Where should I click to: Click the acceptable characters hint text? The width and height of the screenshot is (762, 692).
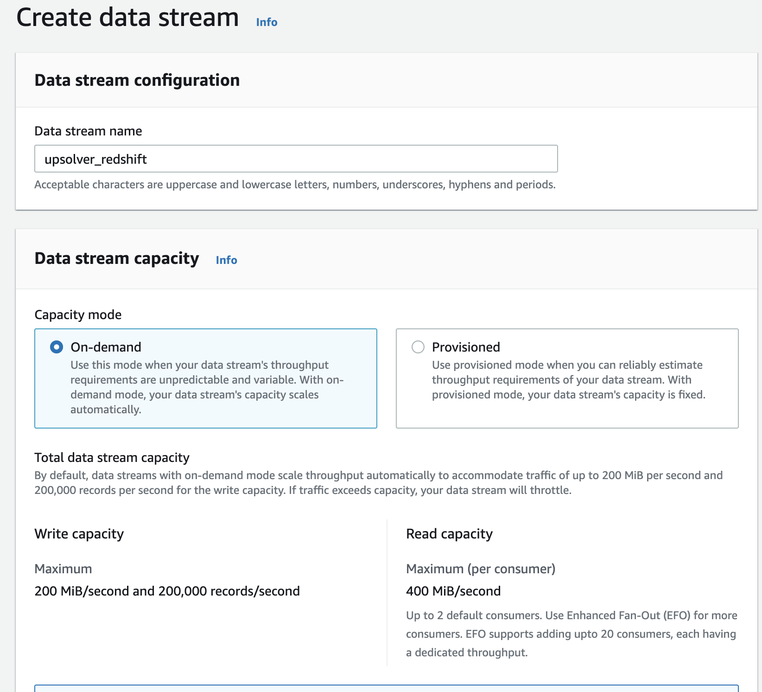pos(295,185)
